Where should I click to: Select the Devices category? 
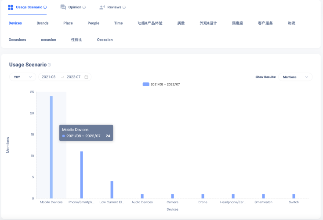coord(15,23)
